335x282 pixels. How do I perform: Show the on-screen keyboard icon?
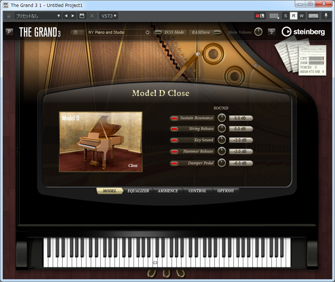(313, 16)
